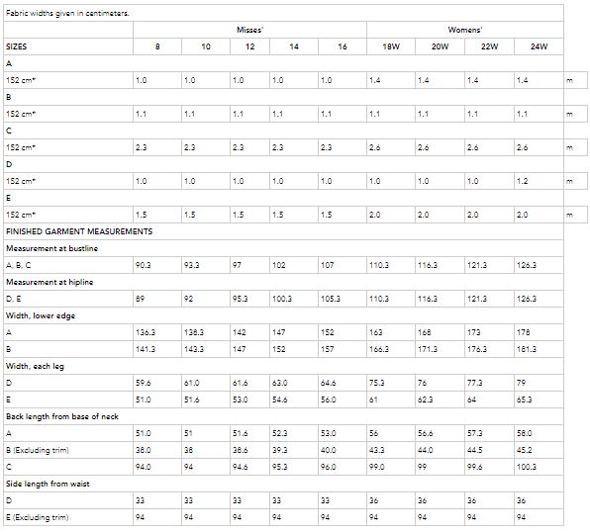
Task: Select the Width, lower edge label
Action: click(x=41, y=315)
